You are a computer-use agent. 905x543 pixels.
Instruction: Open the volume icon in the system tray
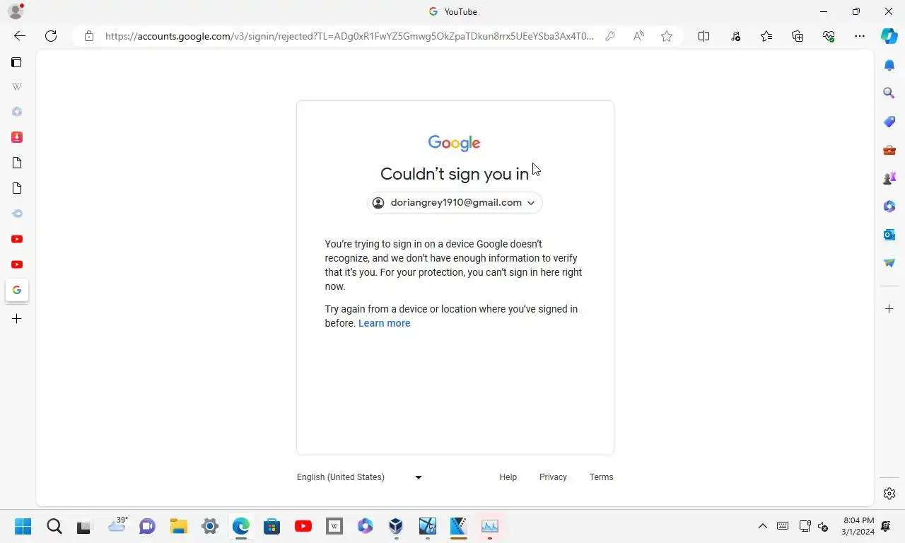tap(823, 526)
